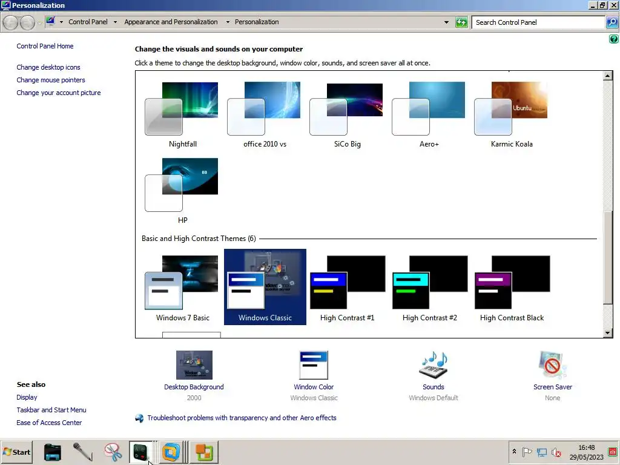Apply the office 2010 vs theme

(265, 114)
